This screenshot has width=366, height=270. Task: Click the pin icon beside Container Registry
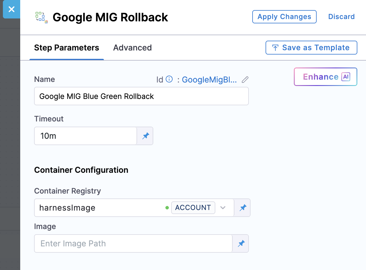tap(243, 208)
